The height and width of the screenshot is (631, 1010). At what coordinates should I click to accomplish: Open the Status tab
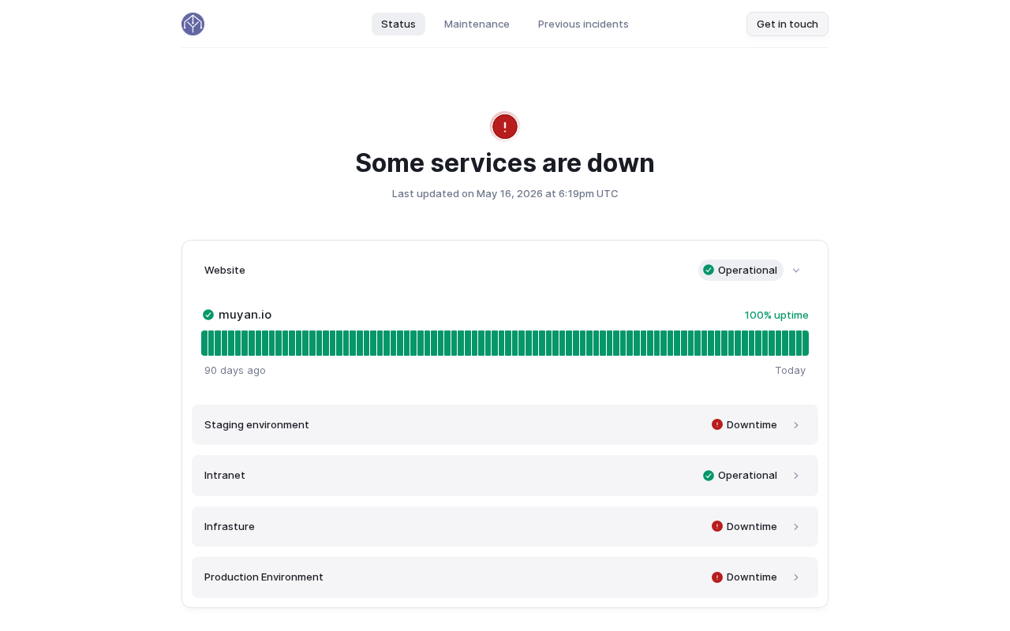(x=398, y=24)
